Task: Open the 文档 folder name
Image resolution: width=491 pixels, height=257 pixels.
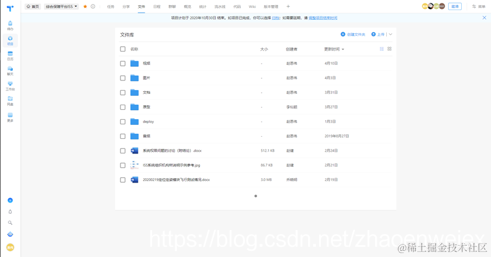Action: click(x=146, y=93)
